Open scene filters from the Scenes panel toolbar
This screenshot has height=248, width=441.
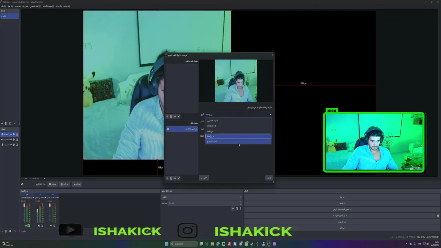(10, 123)
